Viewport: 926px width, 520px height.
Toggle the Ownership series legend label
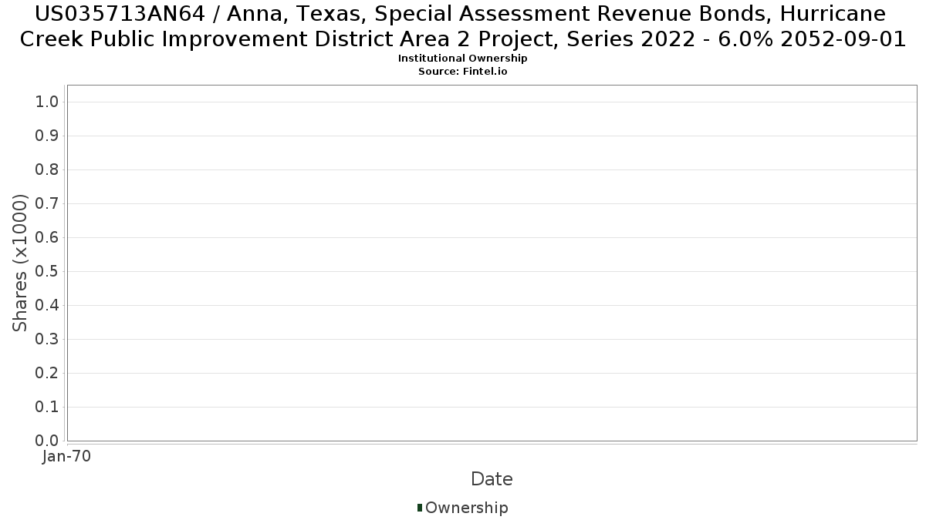pos(466,508)
